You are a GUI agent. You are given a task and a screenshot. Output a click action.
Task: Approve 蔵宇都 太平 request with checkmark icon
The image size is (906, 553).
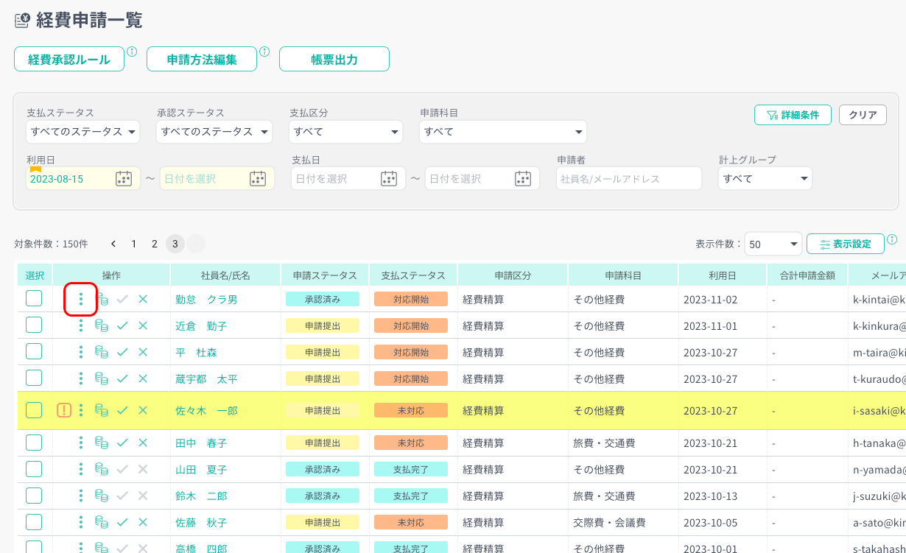[x=122, y=378]
